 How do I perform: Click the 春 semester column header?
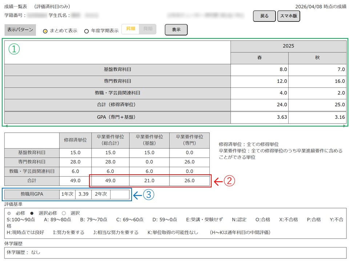259,58
